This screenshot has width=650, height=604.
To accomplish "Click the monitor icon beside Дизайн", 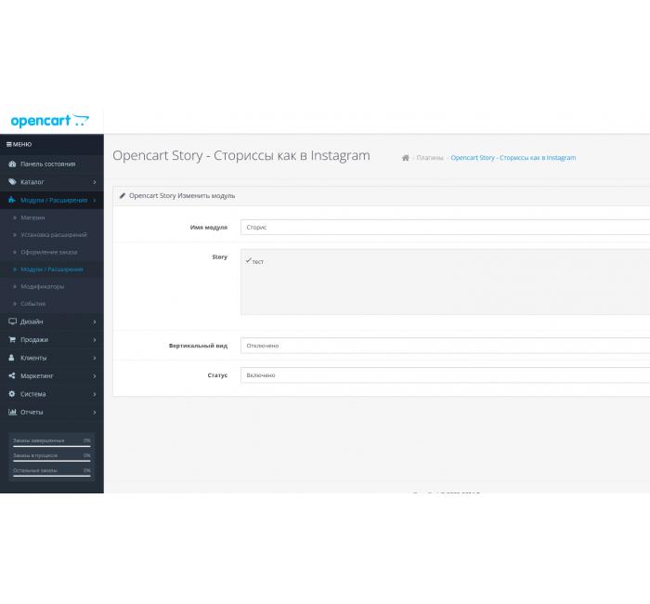I will click(x=12, y=322).
